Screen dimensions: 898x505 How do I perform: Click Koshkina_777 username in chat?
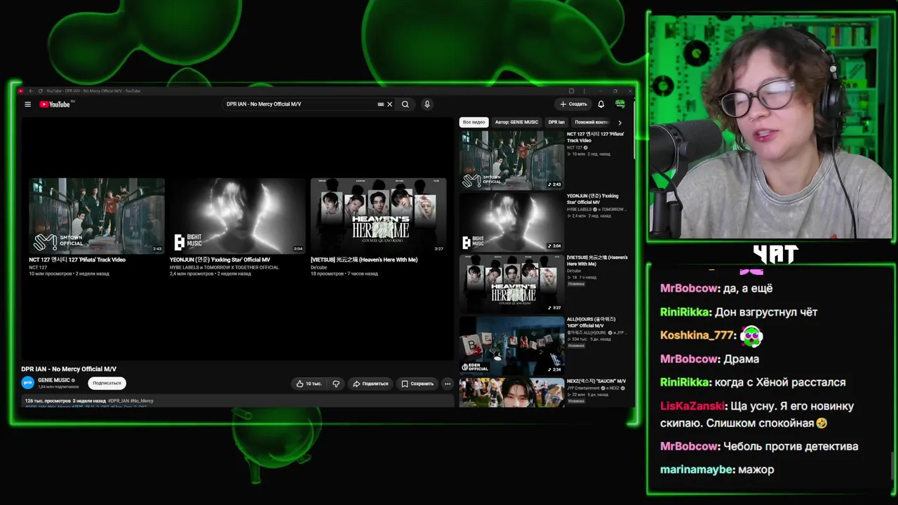tap(698, 335)
